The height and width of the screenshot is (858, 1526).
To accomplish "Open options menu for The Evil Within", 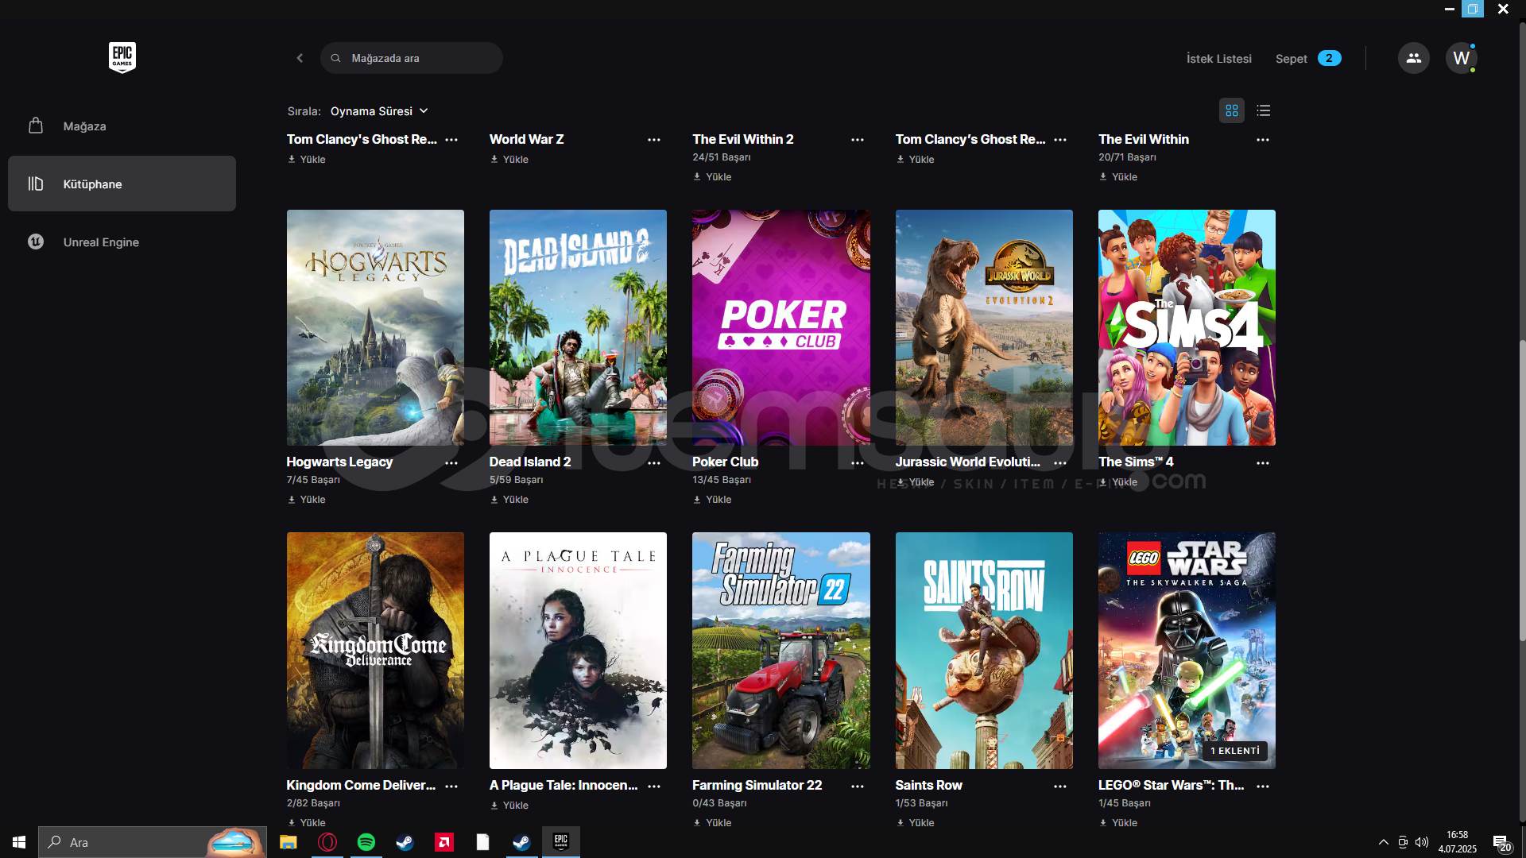I will point(1263,140).
